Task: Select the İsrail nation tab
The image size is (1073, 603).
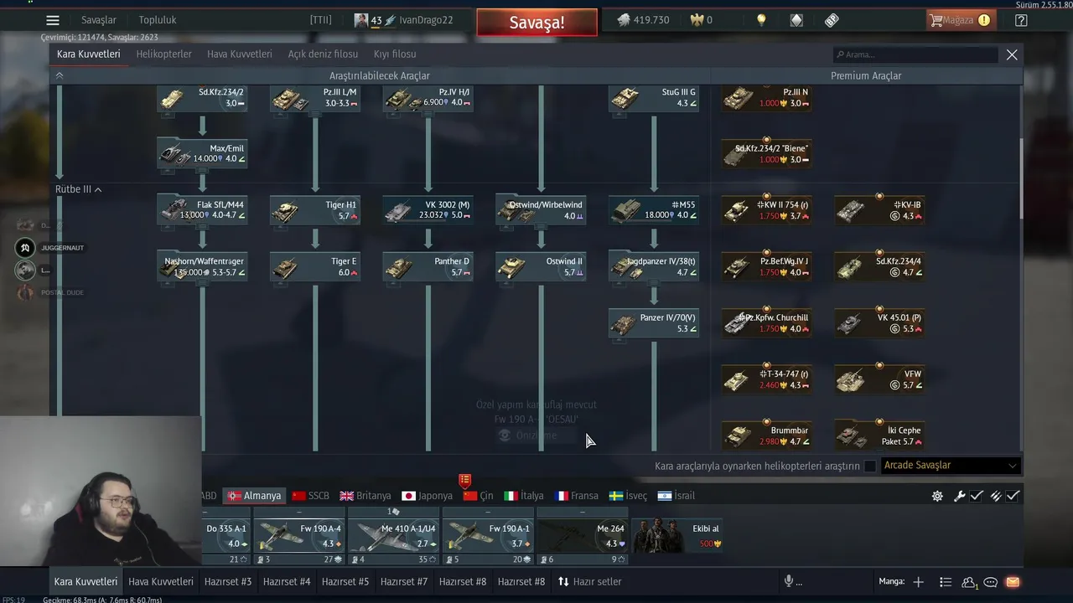Action: point(676,496)
